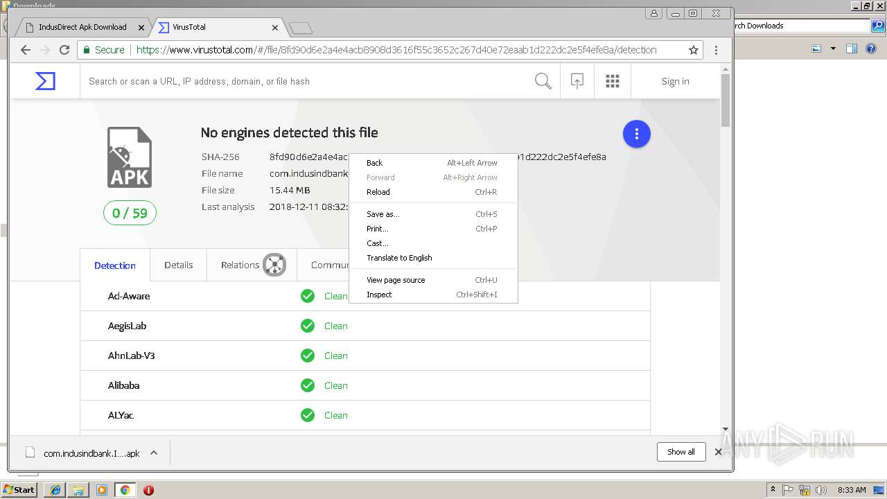The height and width of the screenshot is (499, 887).
Task: Choose Reload in the context menu
Action: 433,192
